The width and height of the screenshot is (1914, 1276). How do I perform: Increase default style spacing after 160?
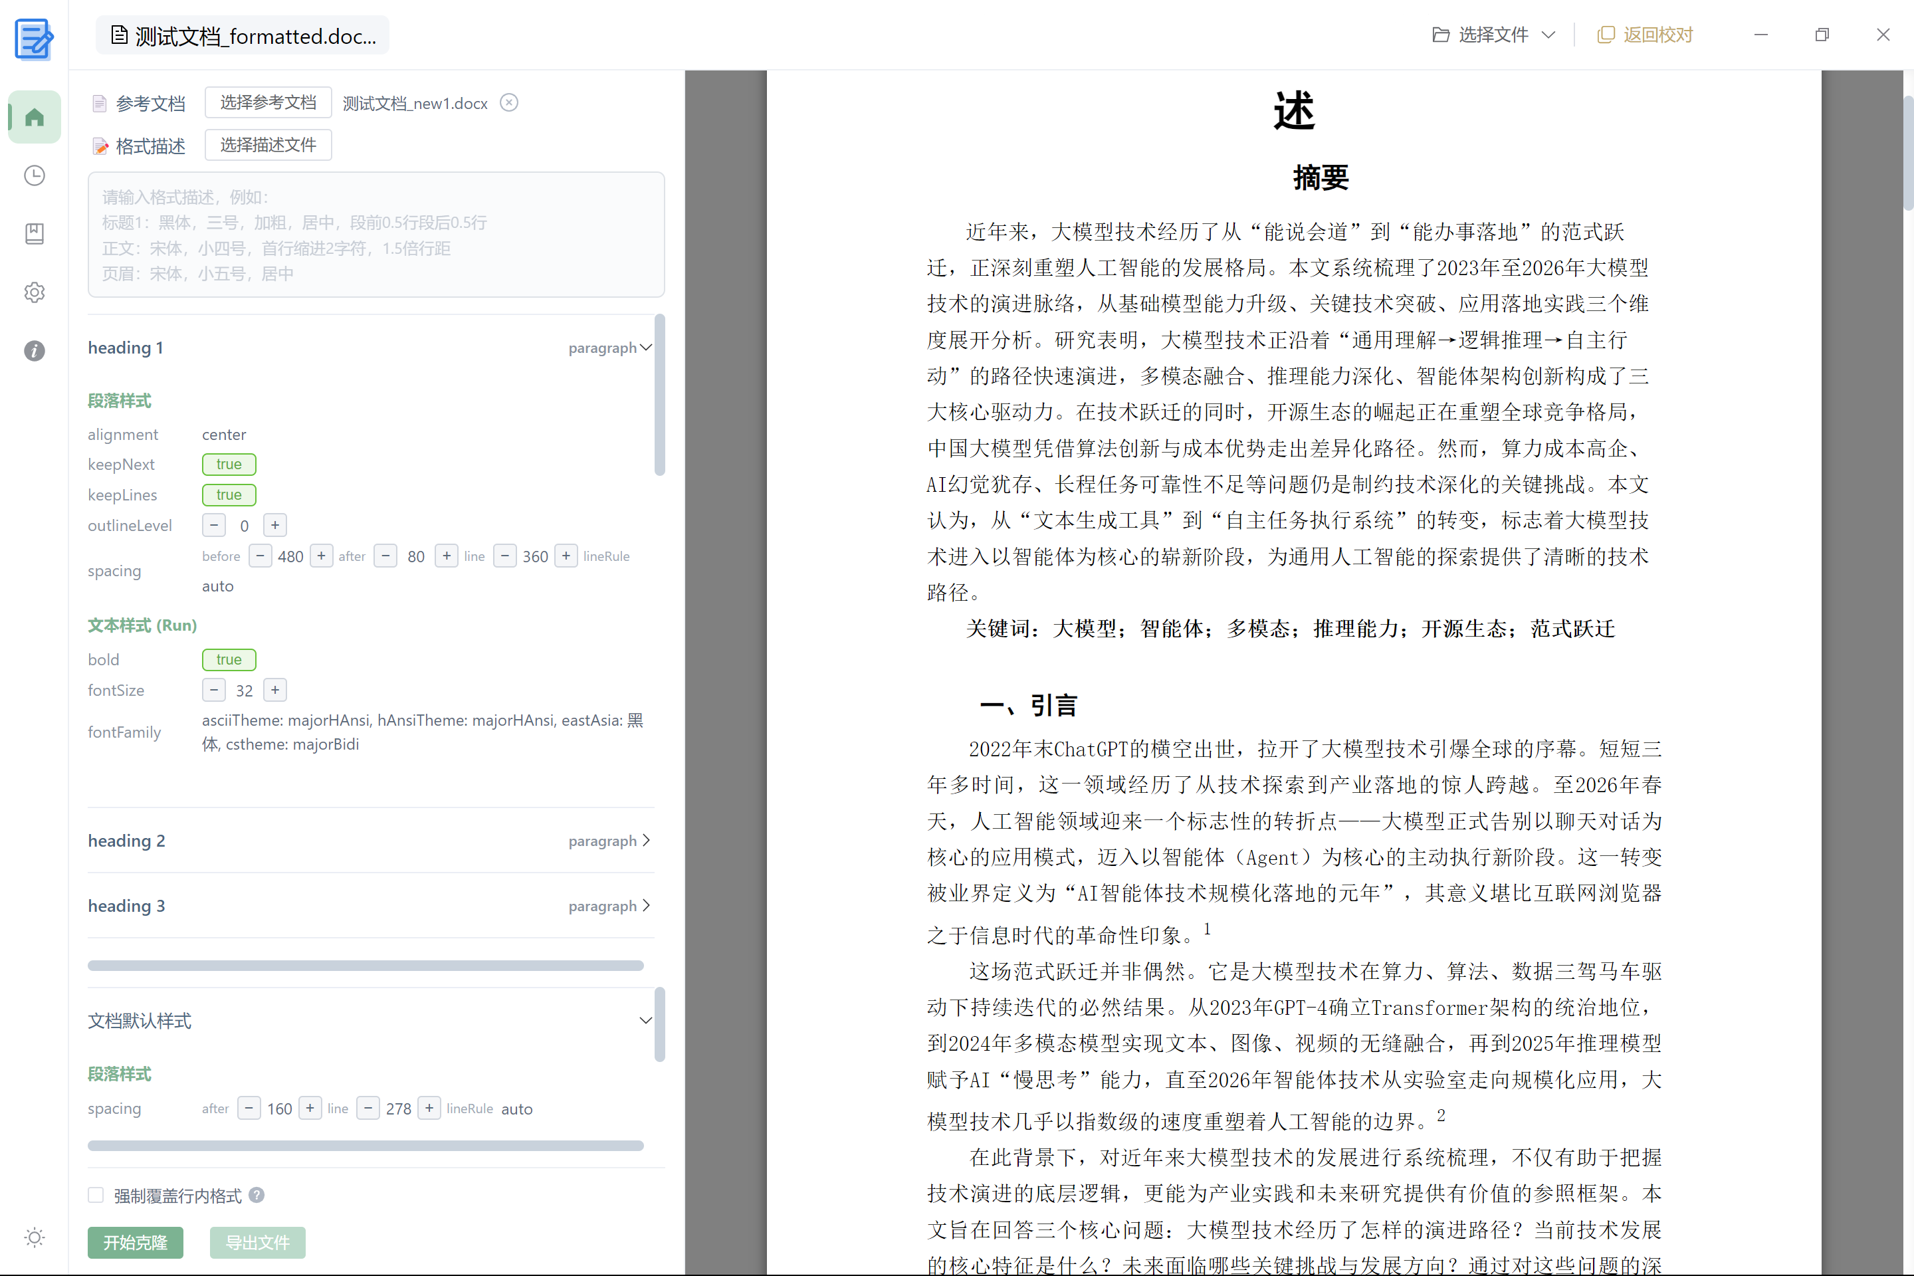(310, 1109)
